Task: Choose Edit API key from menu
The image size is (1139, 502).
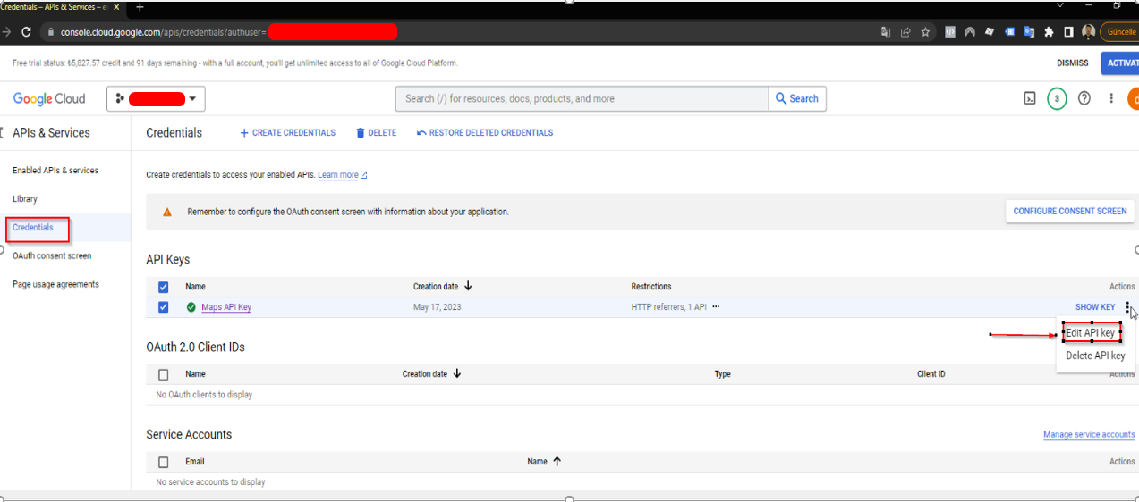Action: [1091, 333]
